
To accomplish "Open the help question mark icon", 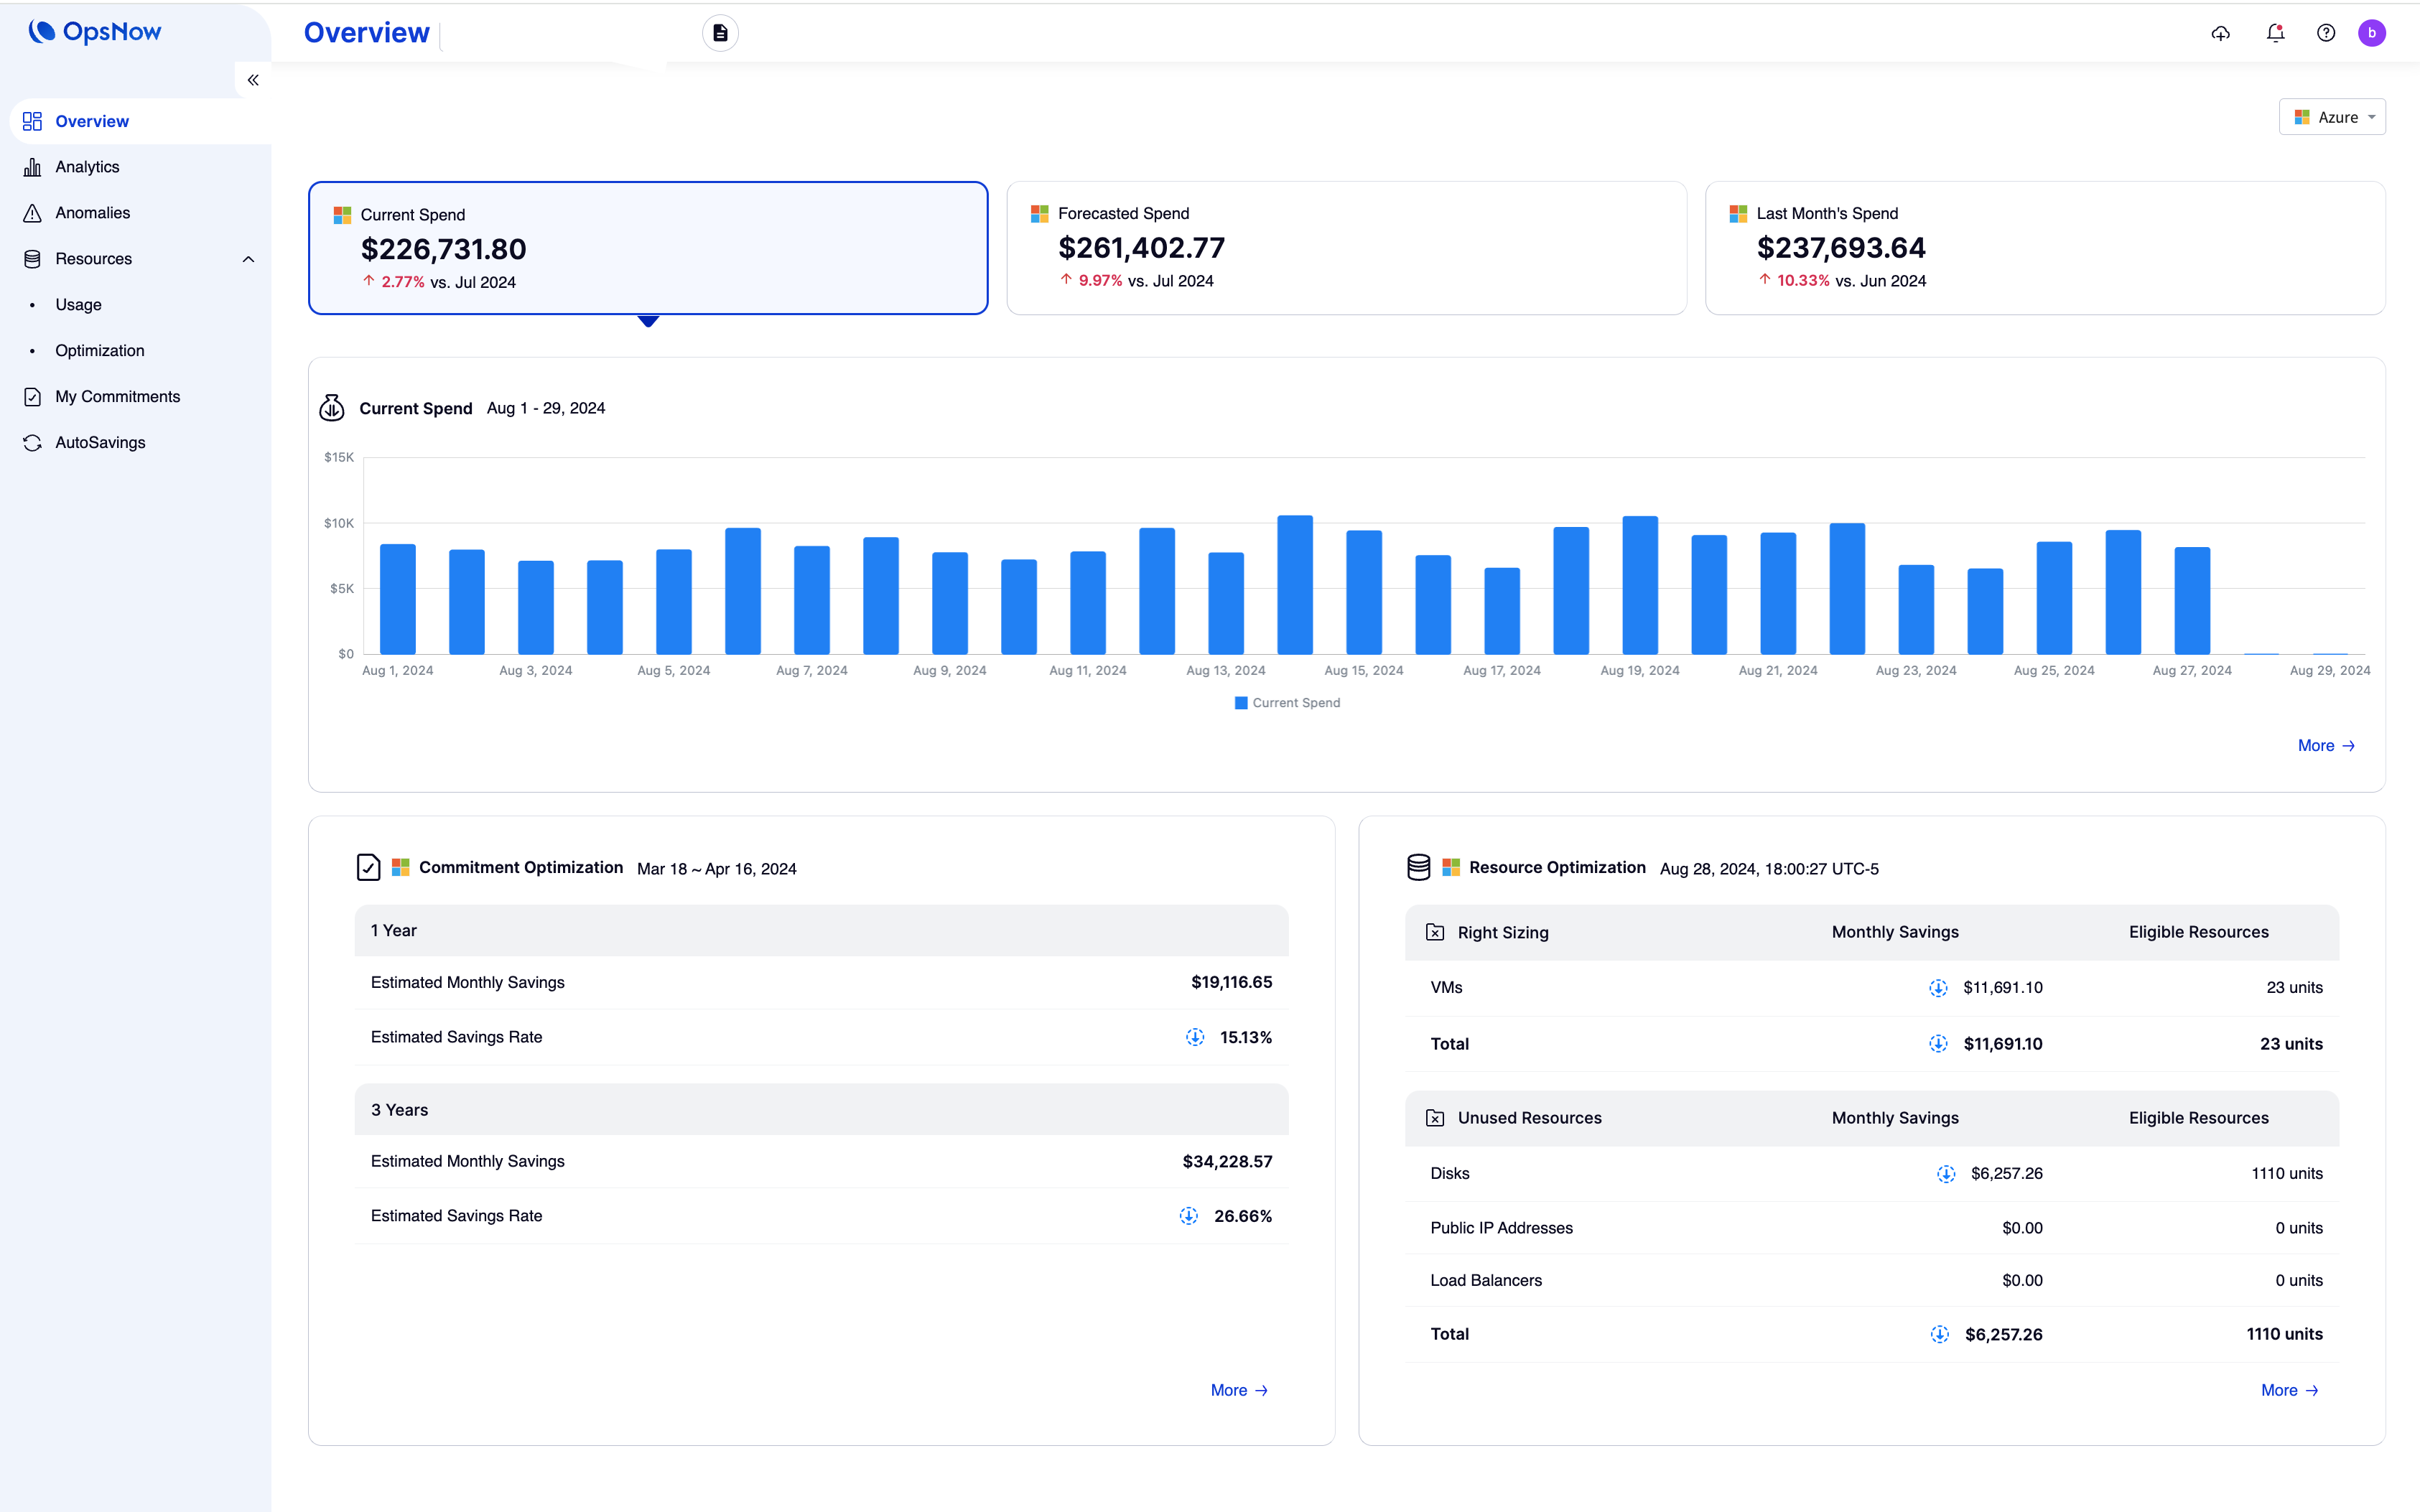I will point(2326,33).
